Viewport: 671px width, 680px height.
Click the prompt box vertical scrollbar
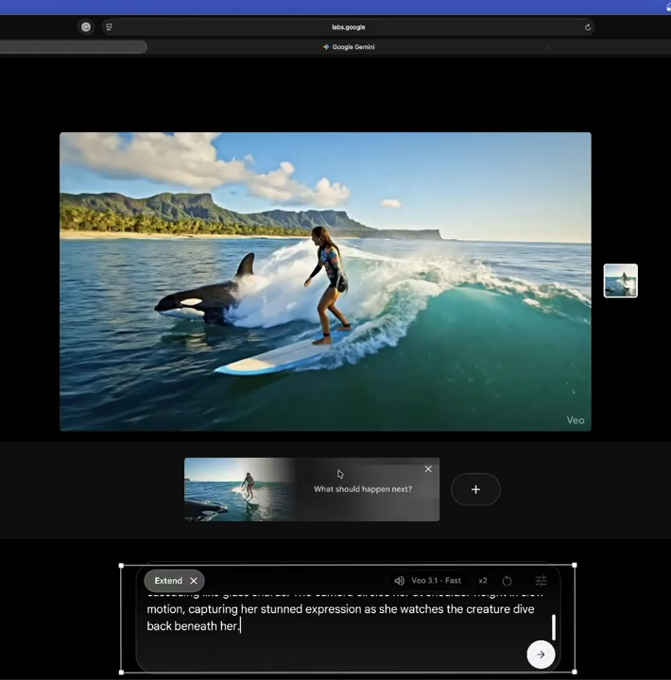click(554, 628)
